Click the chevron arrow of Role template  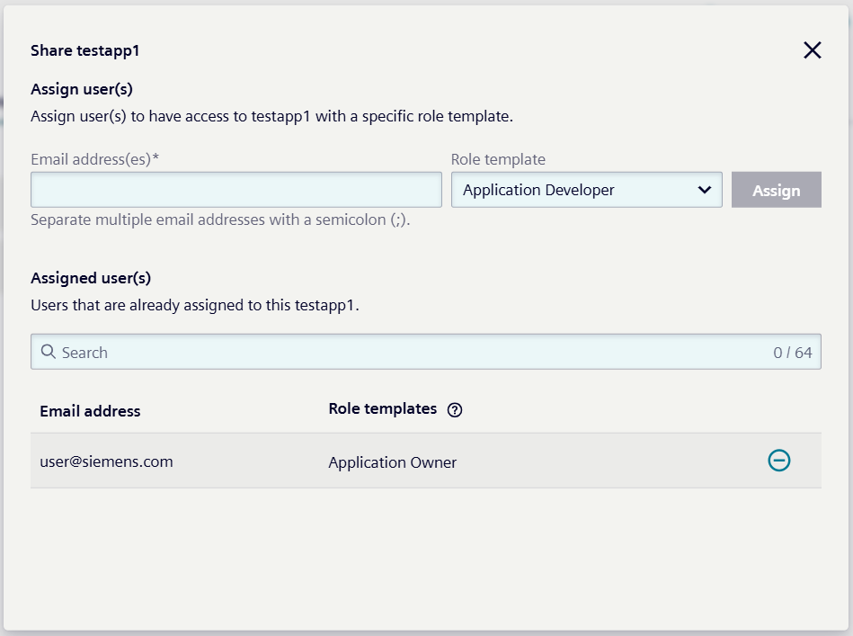(x=704, y=190)
